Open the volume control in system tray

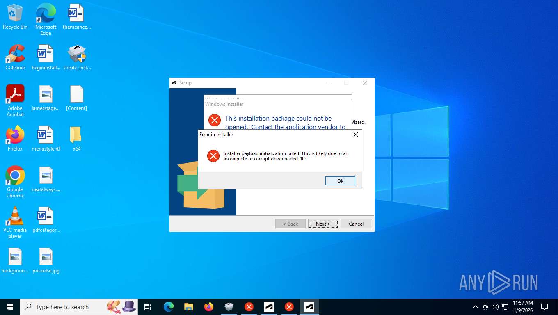pyautogui.click(x=495, y=307)
